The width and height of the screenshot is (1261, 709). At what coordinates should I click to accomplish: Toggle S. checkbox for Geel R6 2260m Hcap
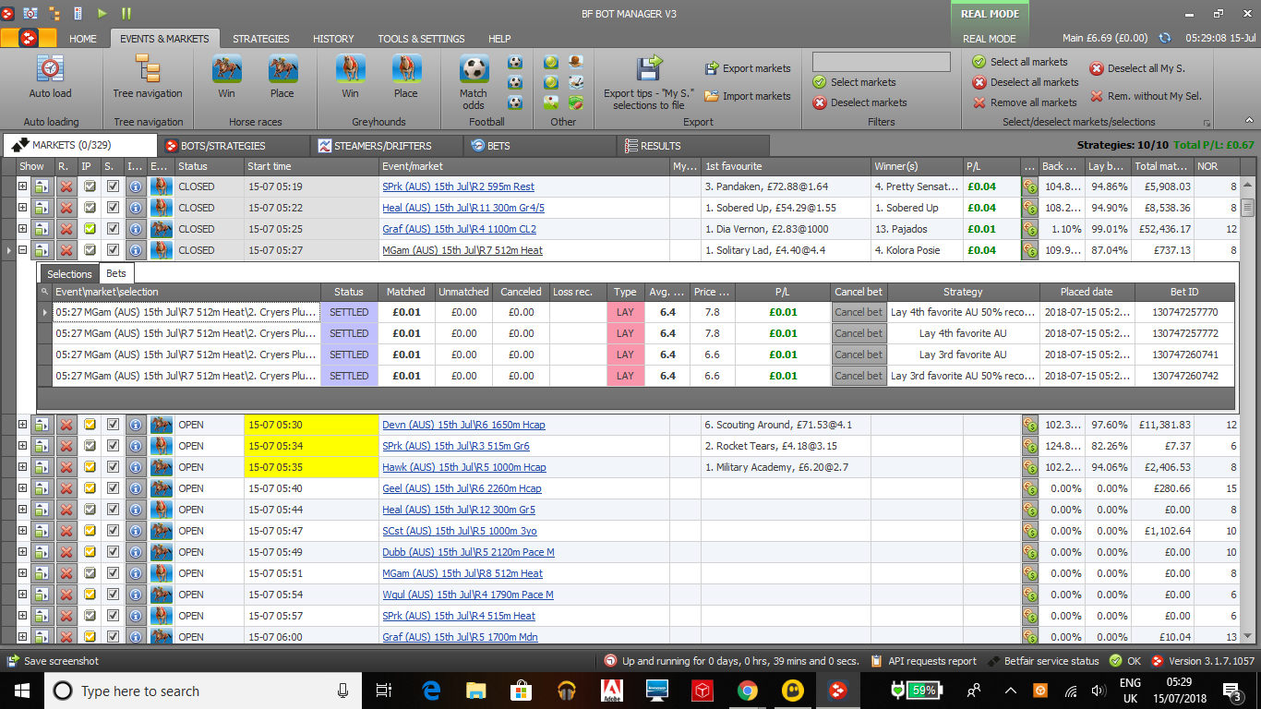[113, 488]
